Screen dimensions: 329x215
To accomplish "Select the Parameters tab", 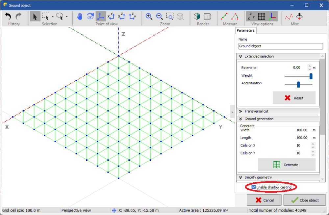I will click(246, 30).
